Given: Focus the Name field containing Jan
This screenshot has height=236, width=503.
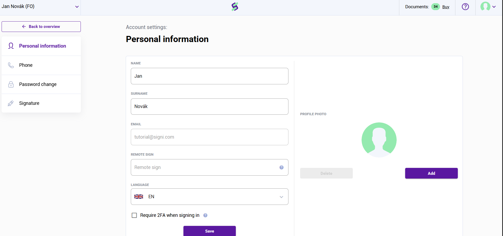Looking at the screenshot, I should tap(209, 76).
